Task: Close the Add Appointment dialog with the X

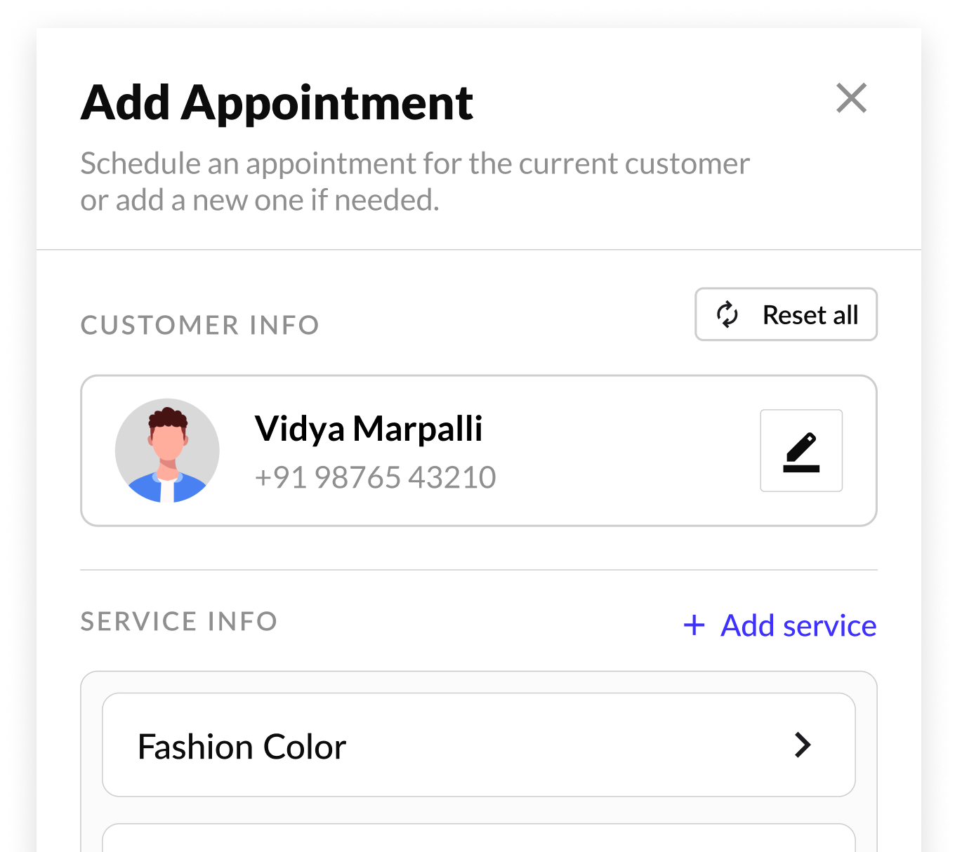Action: [x=851, y=98]
